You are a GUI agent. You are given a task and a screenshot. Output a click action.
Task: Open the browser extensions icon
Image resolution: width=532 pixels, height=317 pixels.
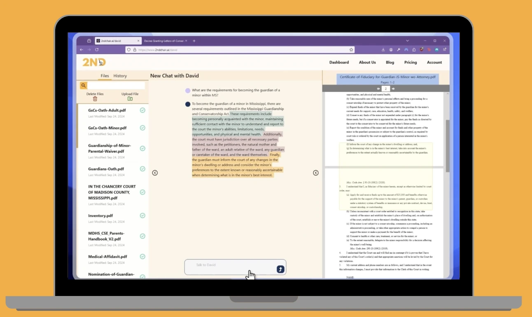click(414, 49)
